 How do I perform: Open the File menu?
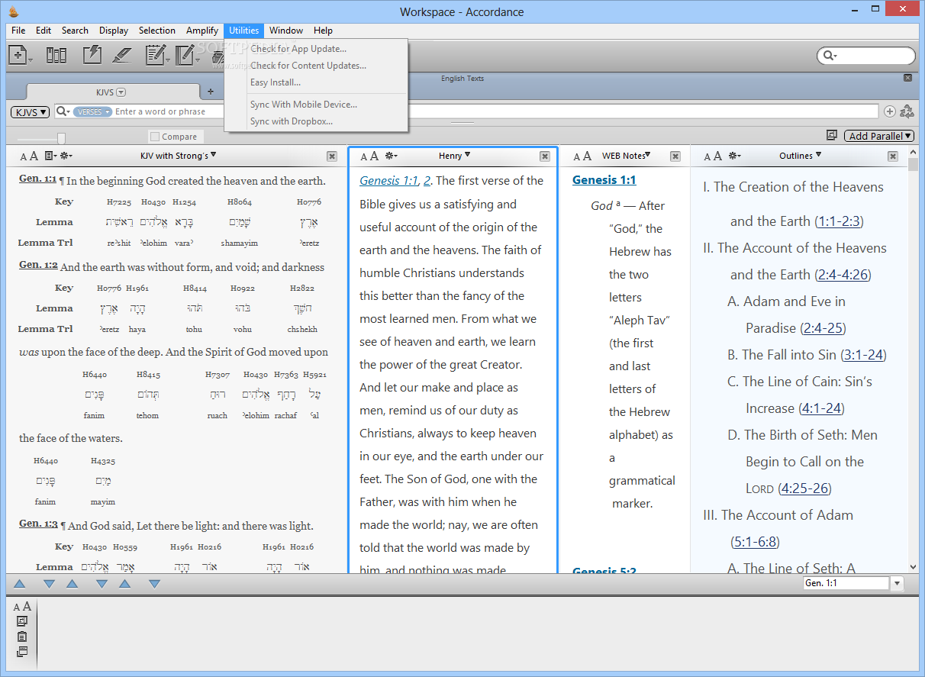(18, 31)
